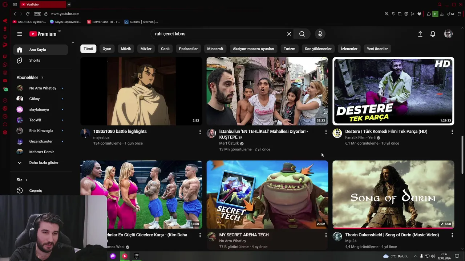Open the AI assistant button
Screen dimensions: 465x261
tap(450, 14)
